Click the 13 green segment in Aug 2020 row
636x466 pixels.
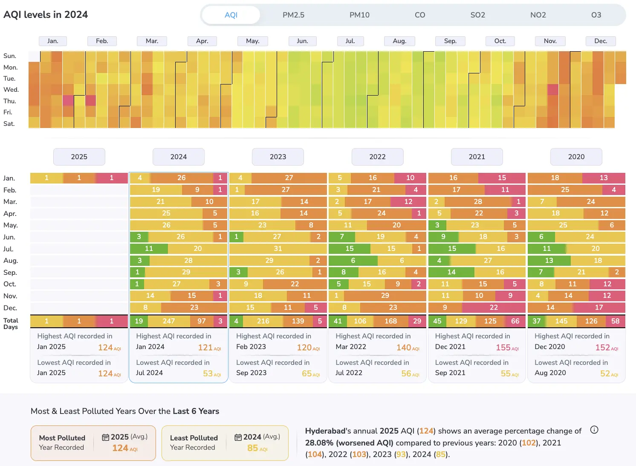click(x=549, y=260)
